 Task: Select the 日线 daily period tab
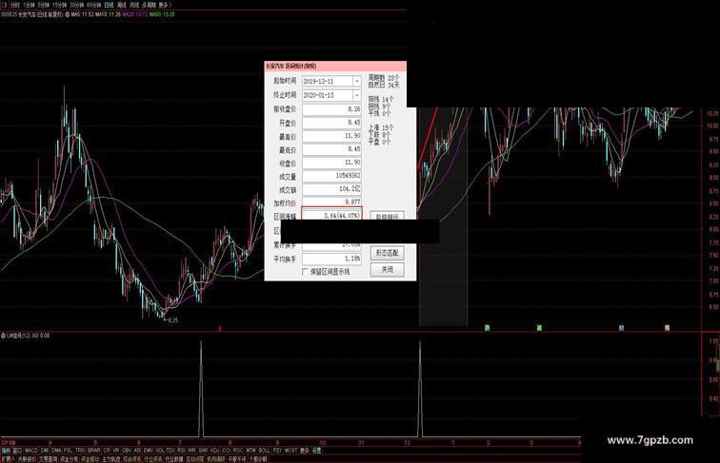(109, 5)
